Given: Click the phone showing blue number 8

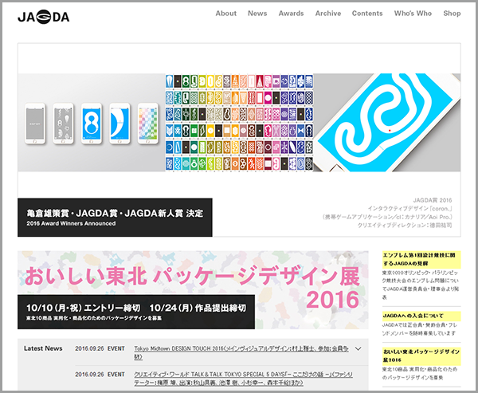Looking at the screenshot, I should [x=92, y=124].
